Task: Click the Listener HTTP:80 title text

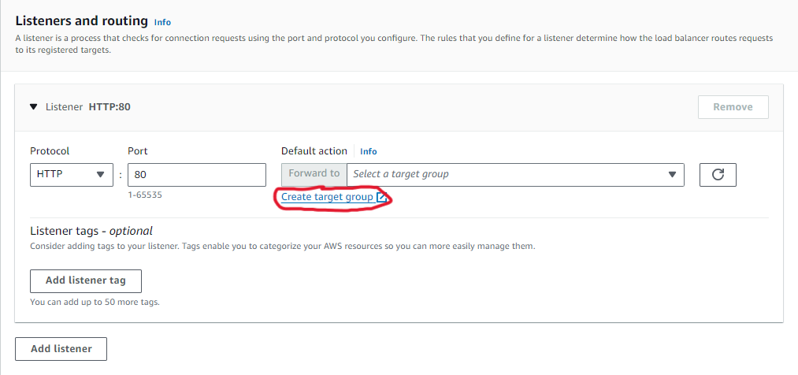Action: [88, 107]
